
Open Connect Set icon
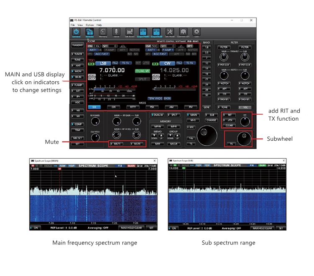(183, 32)
